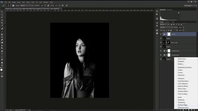The height and width of the screenshot is (111, 198).
Task: Open the layer Fill dropdown arrow
Action: click(x=183, y=30)
